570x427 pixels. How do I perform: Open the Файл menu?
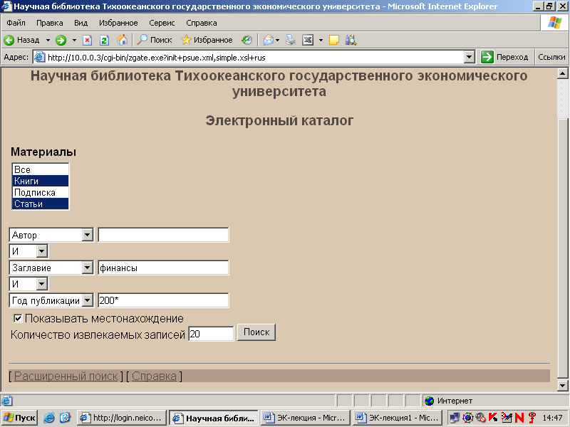click(16, 23)
